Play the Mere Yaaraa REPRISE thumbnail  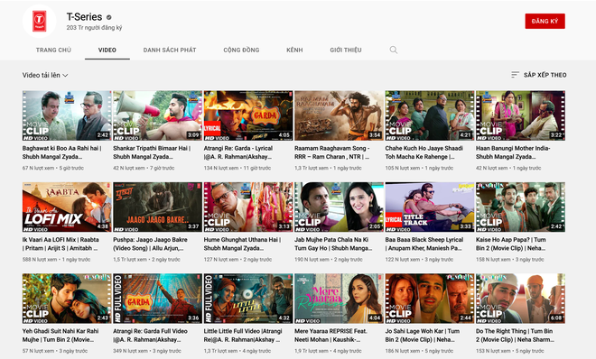pos(339,299)
